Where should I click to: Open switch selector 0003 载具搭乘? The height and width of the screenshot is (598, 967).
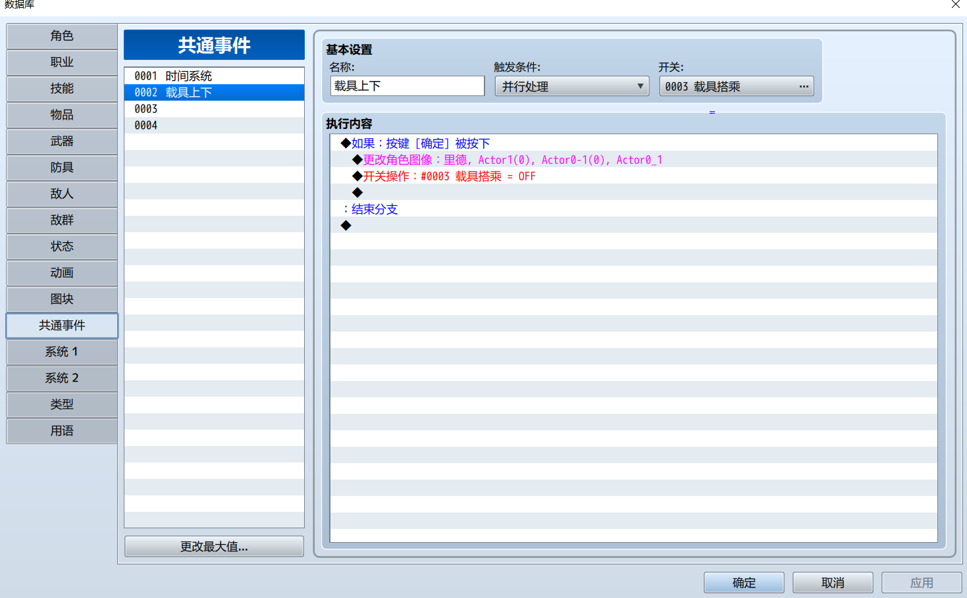tap(737, 86)
